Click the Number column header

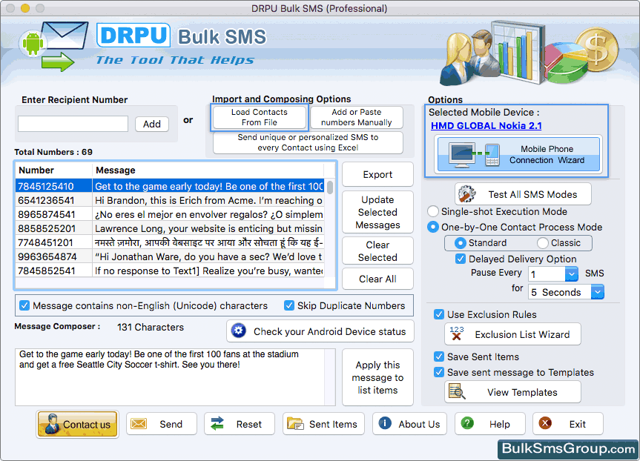[53, 170]
